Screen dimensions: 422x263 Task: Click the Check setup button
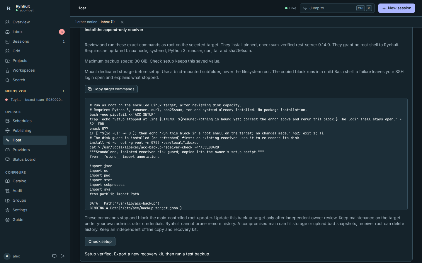(100, 242)
